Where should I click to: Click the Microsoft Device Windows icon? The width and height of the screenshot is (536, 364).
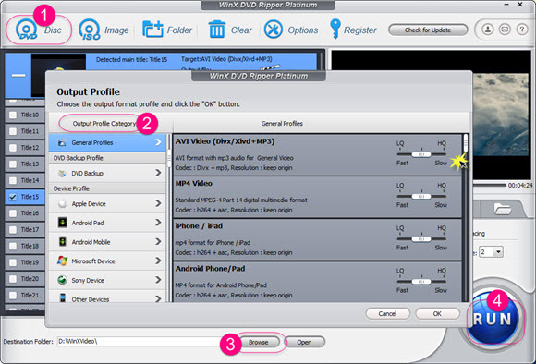tap(62, 261)
